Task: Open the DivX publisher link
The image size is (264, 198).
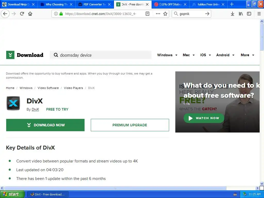Action: (35, 109)
